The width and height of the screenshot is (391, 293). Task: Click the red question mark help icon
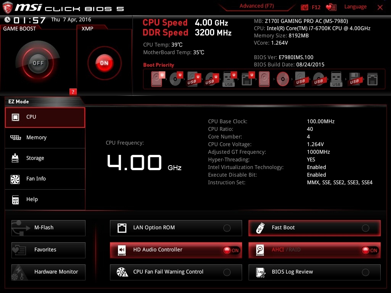coord(73,92)
